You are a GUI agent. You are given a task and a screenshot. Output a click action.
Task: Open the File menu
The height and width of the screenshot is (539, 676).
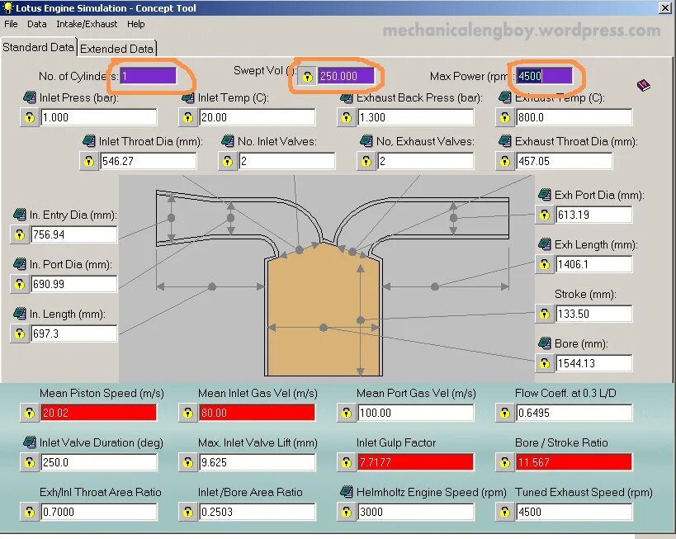(11, 24)
